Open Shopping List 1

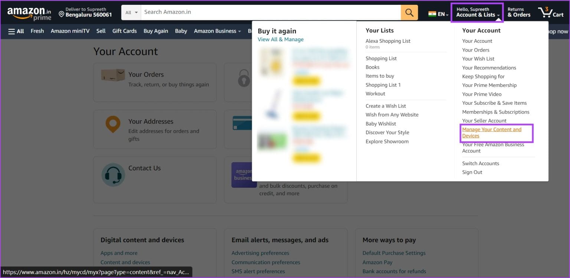tap(383, 85)
